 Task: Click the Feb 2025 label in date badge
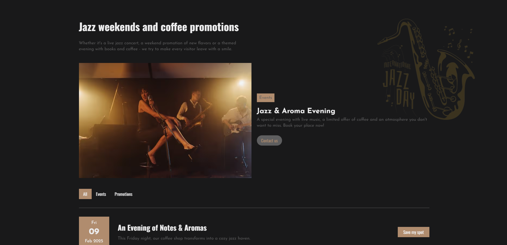pyautogui.click(x=94, y=241)
